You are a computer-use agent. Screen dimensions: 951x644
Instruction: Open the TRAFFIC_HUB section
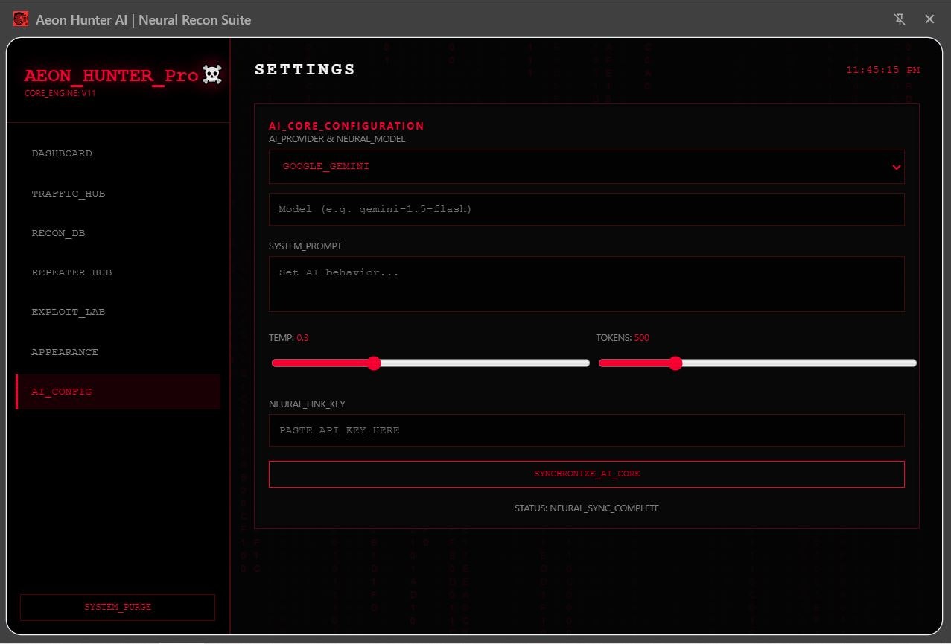click(x=69, y=194)
